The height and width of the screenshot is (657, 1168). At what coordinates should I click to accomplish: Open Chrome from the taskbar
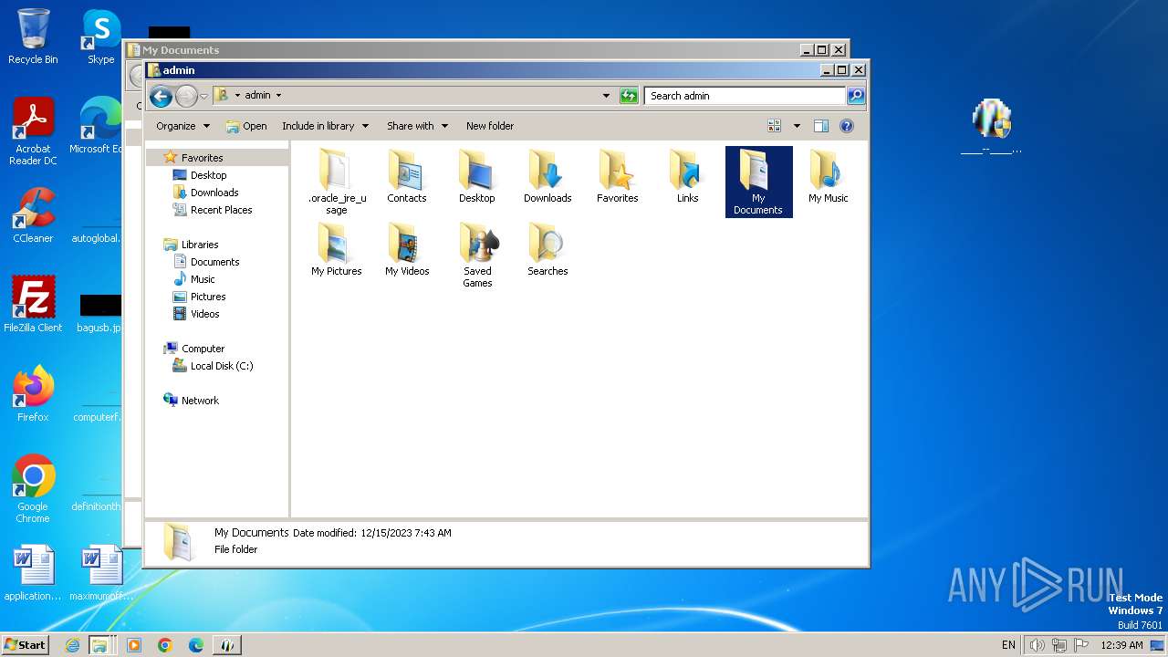coord(165,645)
